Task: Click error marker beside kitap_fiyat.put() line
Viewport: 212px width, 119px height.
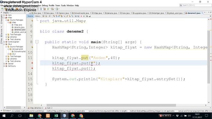Action: pyautogui.click(x=32, y=68)
